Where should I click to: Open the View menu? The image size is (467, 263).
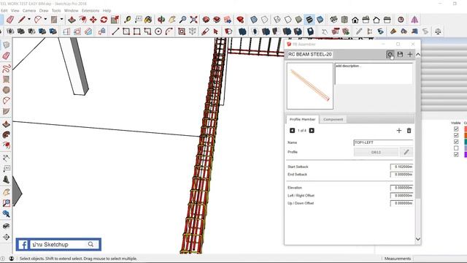click(x=15, y=10)
